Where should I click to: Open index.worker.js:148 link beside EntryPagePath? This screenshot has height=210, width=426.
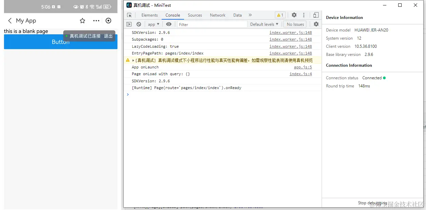point(290,54)
